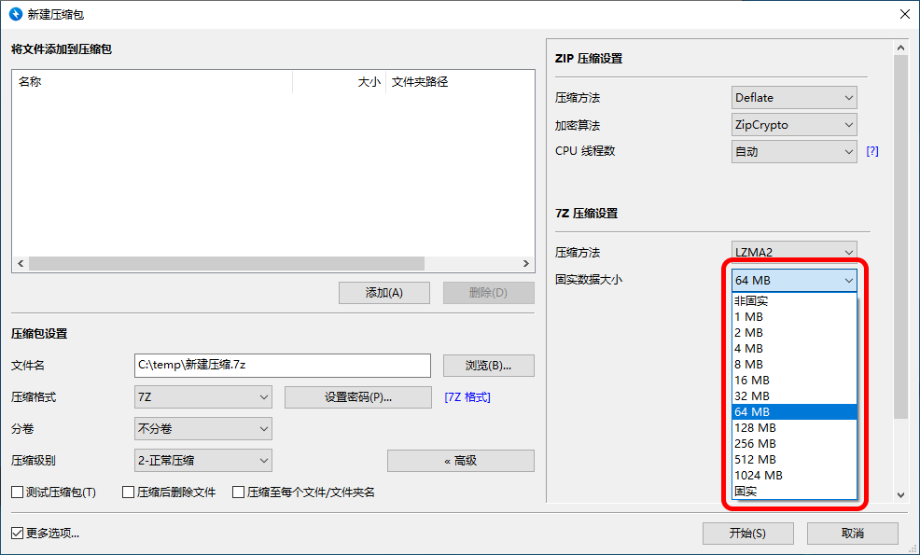Click the Bandizip app icon in title bar
The width and height of the screenshot is (920, 555).
click(x=16, y=14)
